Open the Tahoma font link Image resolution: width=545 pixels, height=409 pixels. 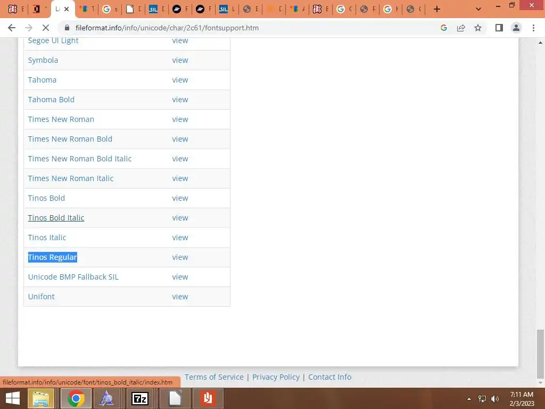click(42, 80)
